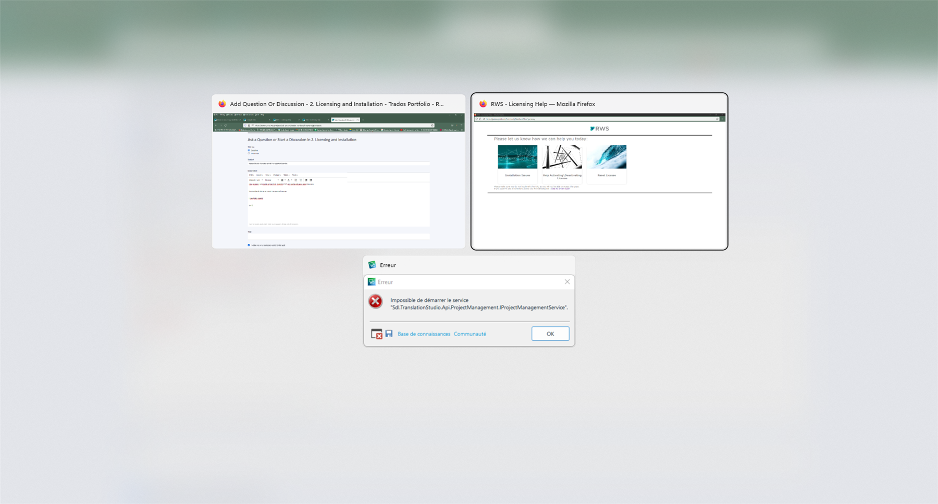The width and height of the screenshot is (938, 504).
Task: Click the save error details disk icon
Action: point(389,334)
